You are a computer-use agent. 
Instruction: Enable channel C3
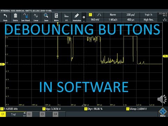tap(42, 114)
